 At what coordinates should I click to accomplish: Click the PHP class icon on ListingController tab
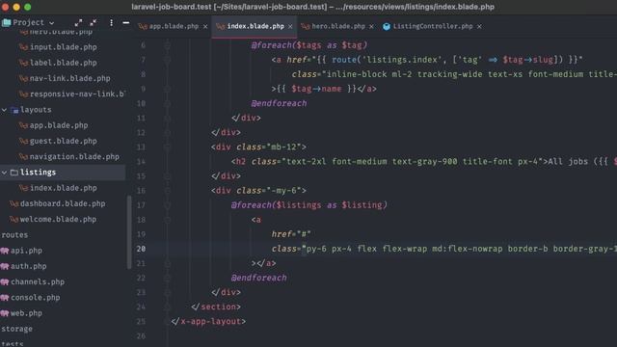[x=387, y=26]
